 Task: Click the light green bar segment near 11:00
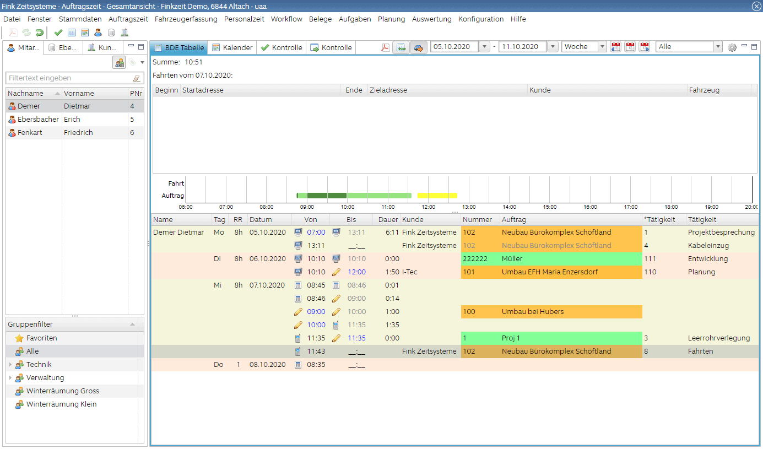[x=379, y=196]
